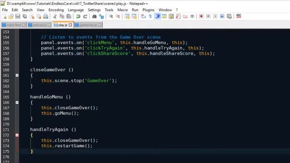Click the Copy toolbar icon
Viewport: 290px width, 163px height.
click(x=62, y=16)
